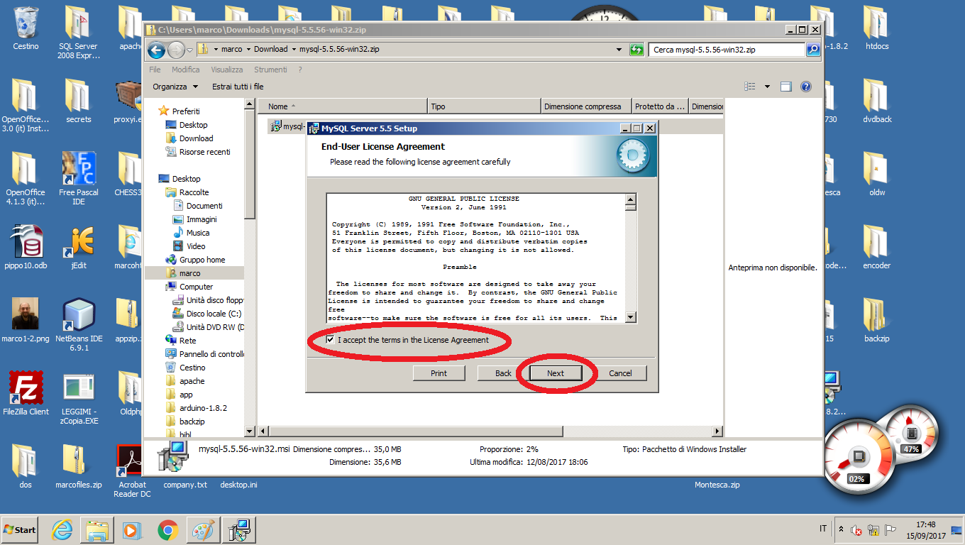Open the Visualizza menu
The height and width of the screenshot is (545, 965).
click(x=226, y=70)
